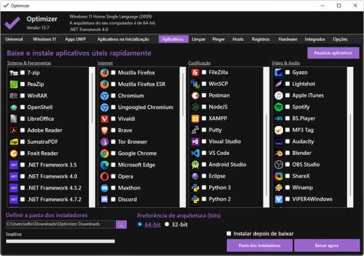Check the Maxthon checkbox
Screen dimensions: 364x256
(113, 188)
